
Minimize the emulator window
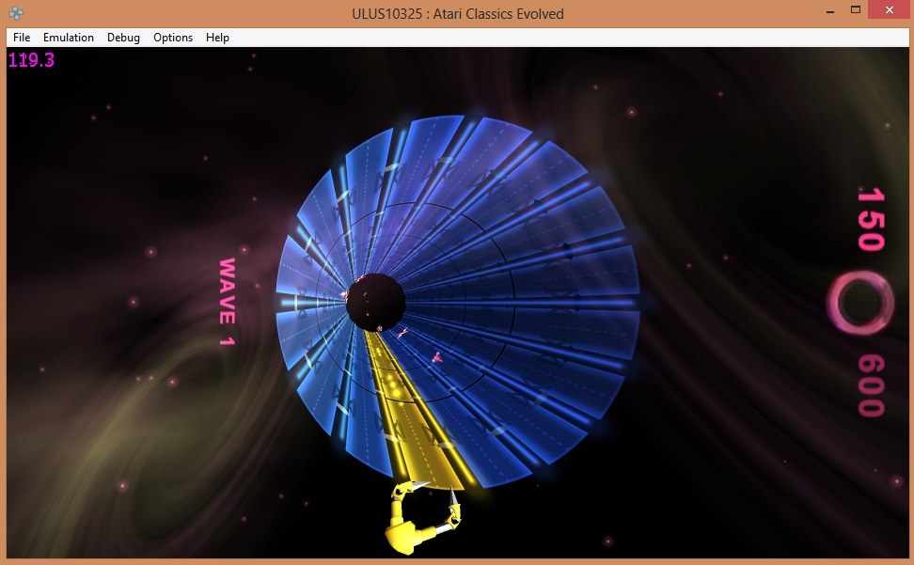pos(828,10)
